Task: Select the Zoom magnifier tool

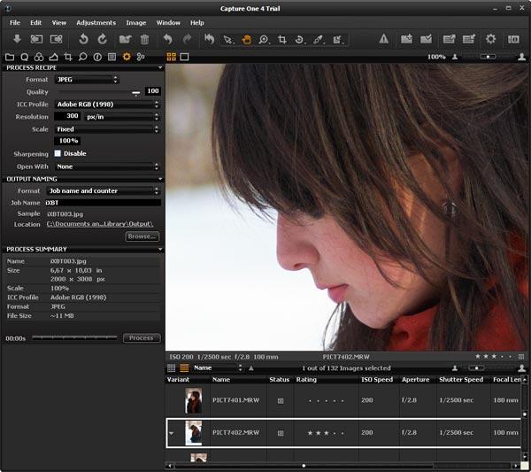Action: click(264, 40)
